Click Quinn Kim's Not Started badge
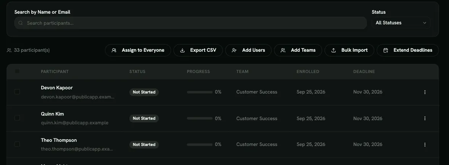 click(144, 118)
